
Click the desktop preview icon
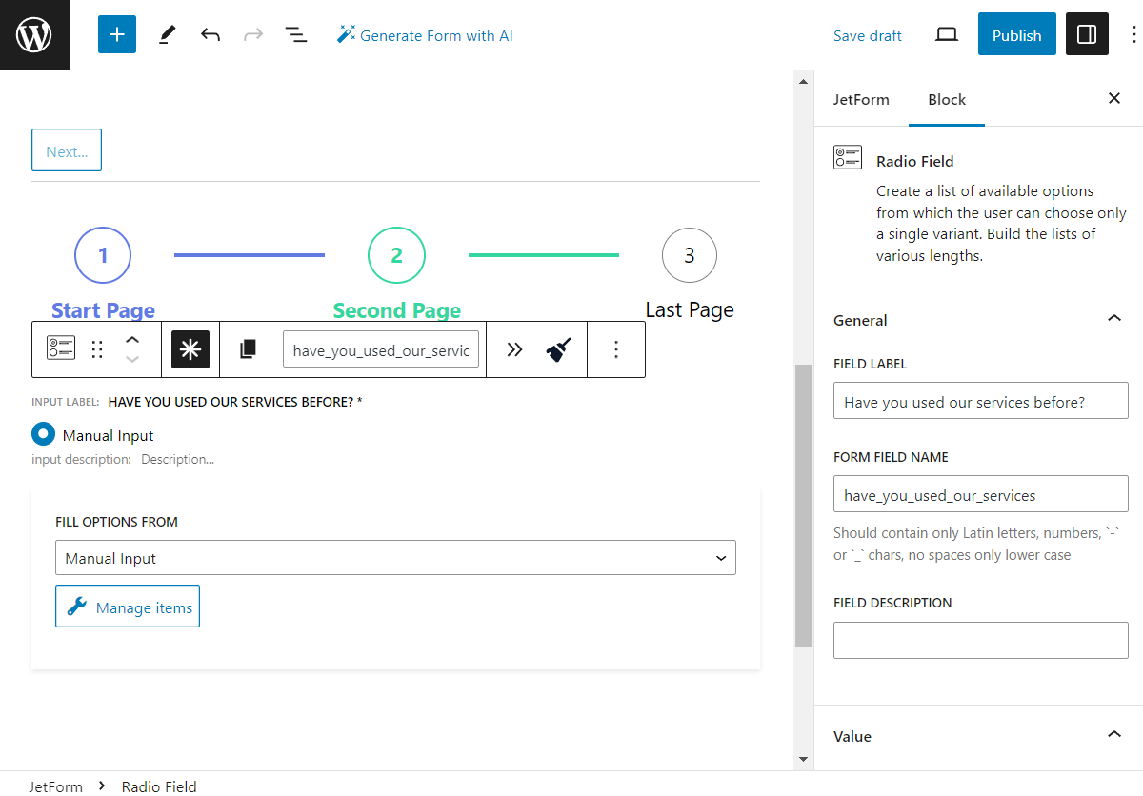click(x=946, y=33)
